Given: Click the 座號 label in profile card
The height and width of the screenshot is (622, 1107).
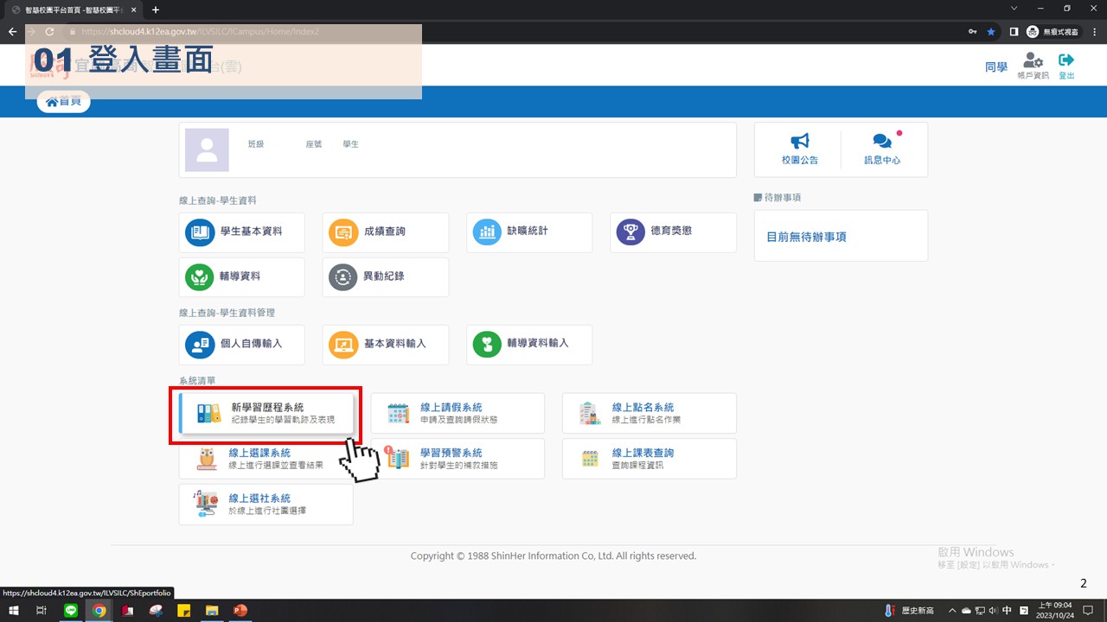Looking at the screenshot, I should 314,144.
